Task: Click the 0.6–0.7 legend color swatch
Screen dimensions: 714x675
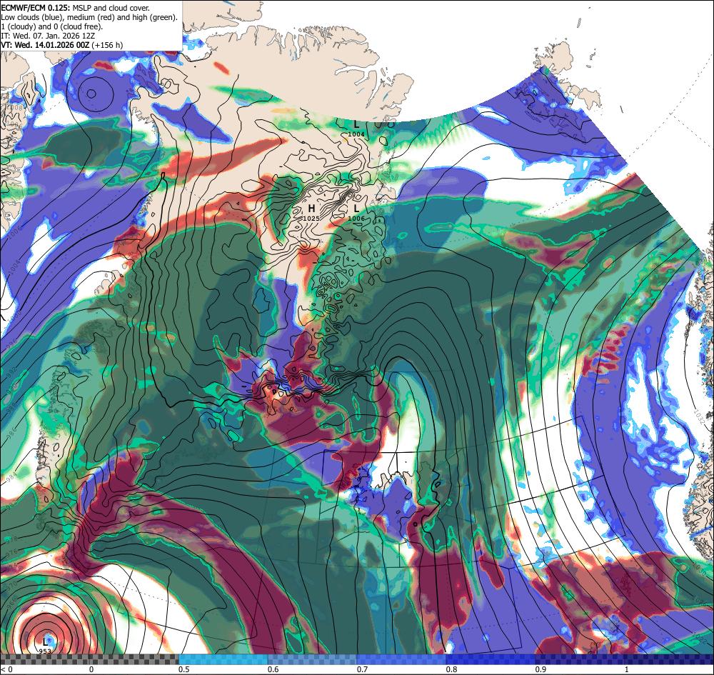Action: click(313, 659)
